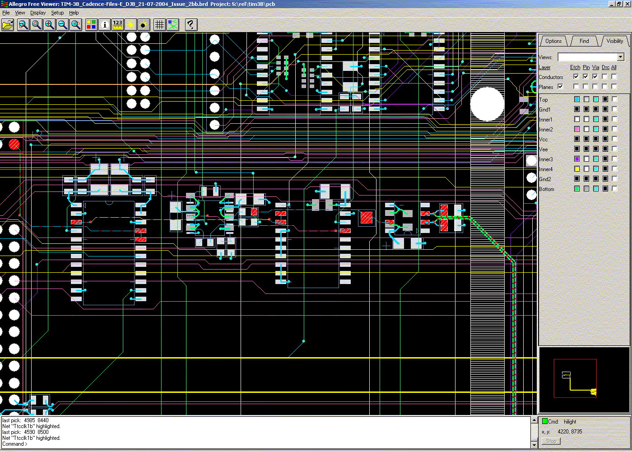632x452 pixels.
Task: Open the View menu
Action: tap(20, 13)
